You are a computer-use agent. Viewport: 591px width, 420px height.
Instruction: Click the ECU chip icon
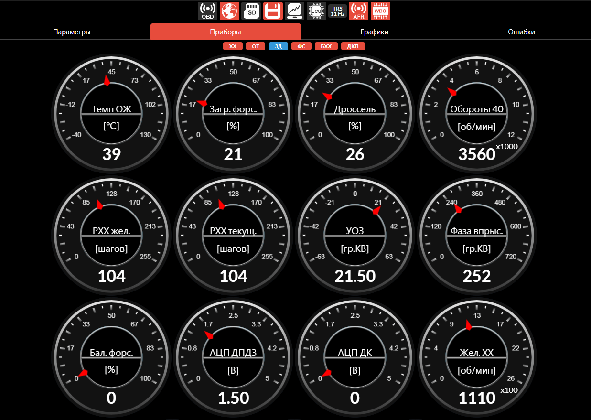pos(316,11)
